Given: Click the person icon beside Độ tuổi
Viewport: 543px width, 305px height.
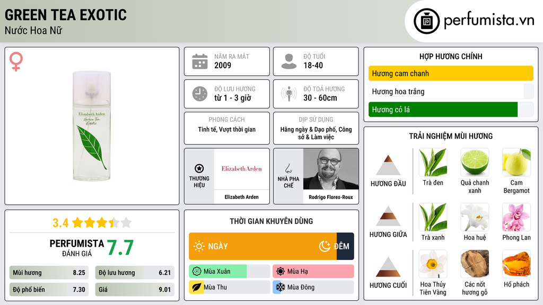Looking at the screenshot, I should click(x=289, y=61).
